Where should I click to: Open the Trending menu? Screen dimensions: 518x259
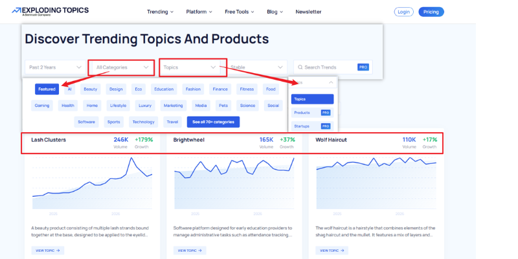(160, 12)
